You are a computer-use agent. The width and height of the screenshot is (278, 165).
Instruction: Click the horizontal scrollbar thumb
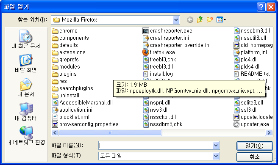[x=111, y=132]
